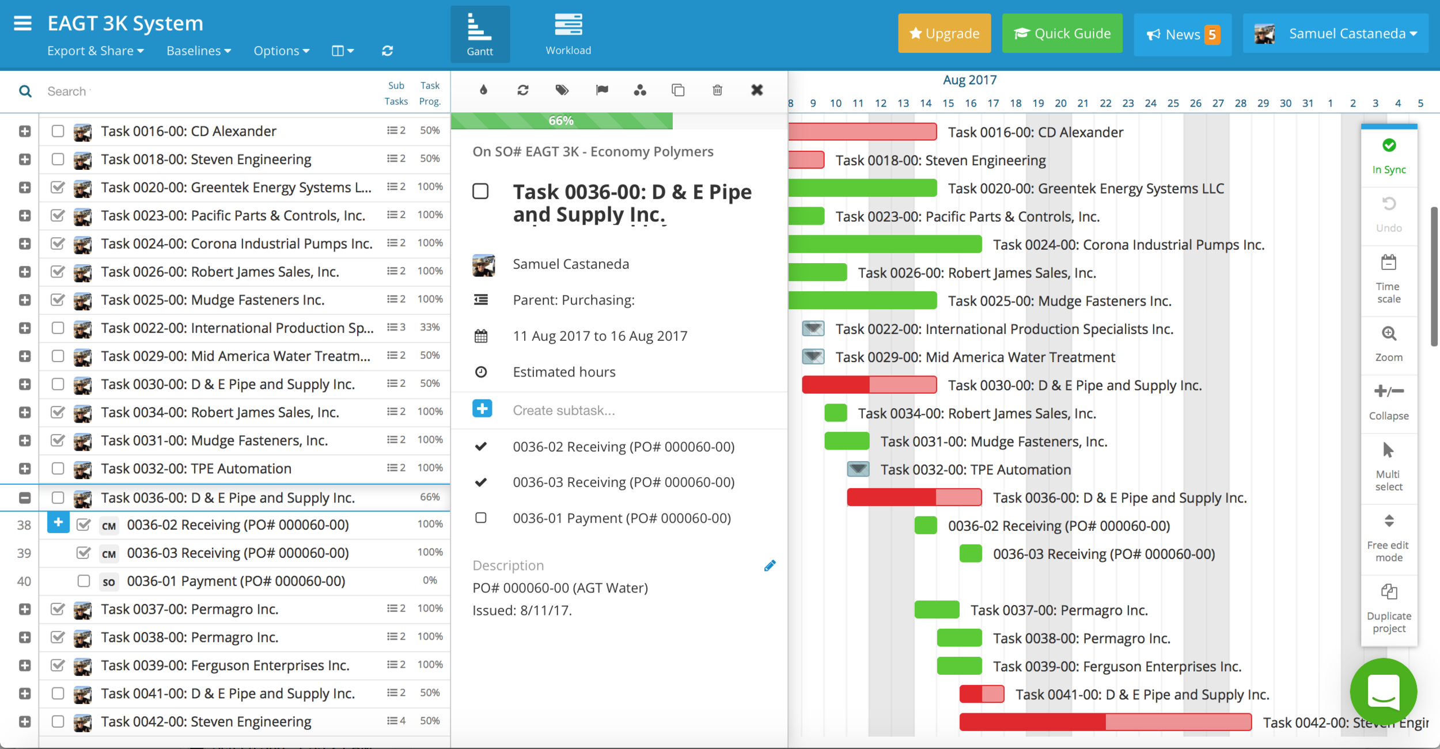
Task: Click blue plus button on row 38
Action: coord(58,522)
